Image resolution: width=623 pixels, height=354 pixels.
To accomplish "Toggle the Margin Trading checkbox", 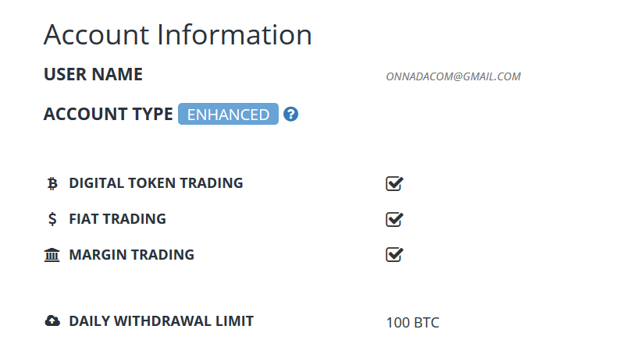I will click(394, 255).
